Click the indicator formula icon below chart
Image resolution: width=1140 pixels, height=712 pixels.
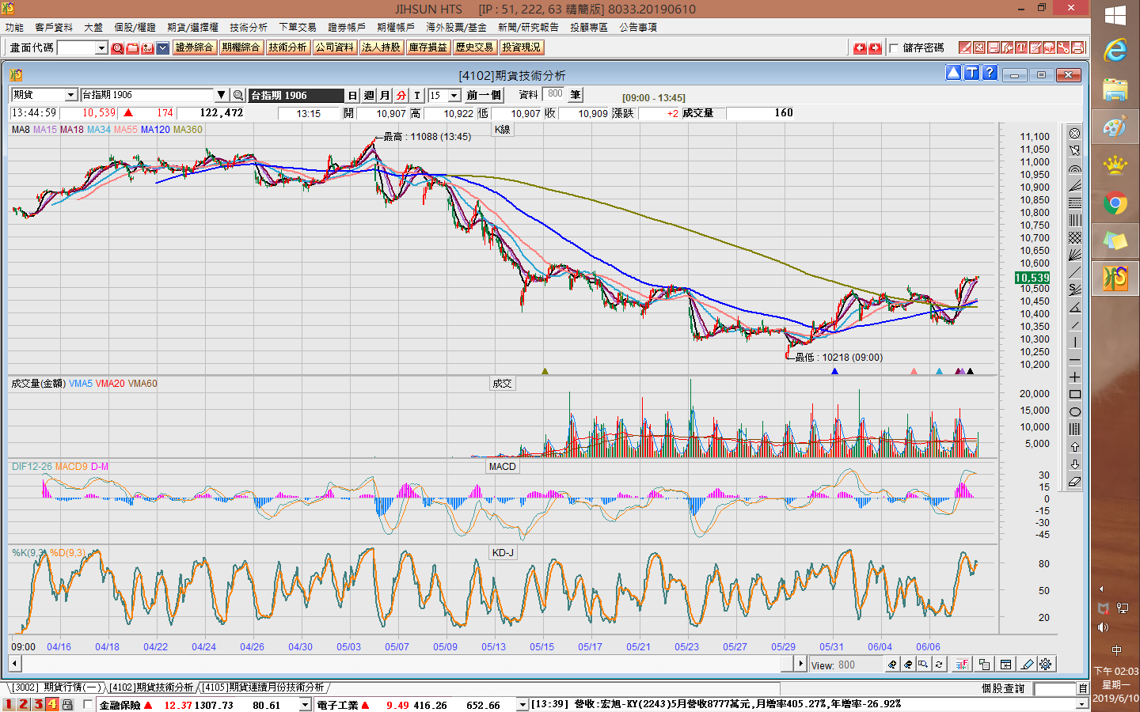click(962, 665)
